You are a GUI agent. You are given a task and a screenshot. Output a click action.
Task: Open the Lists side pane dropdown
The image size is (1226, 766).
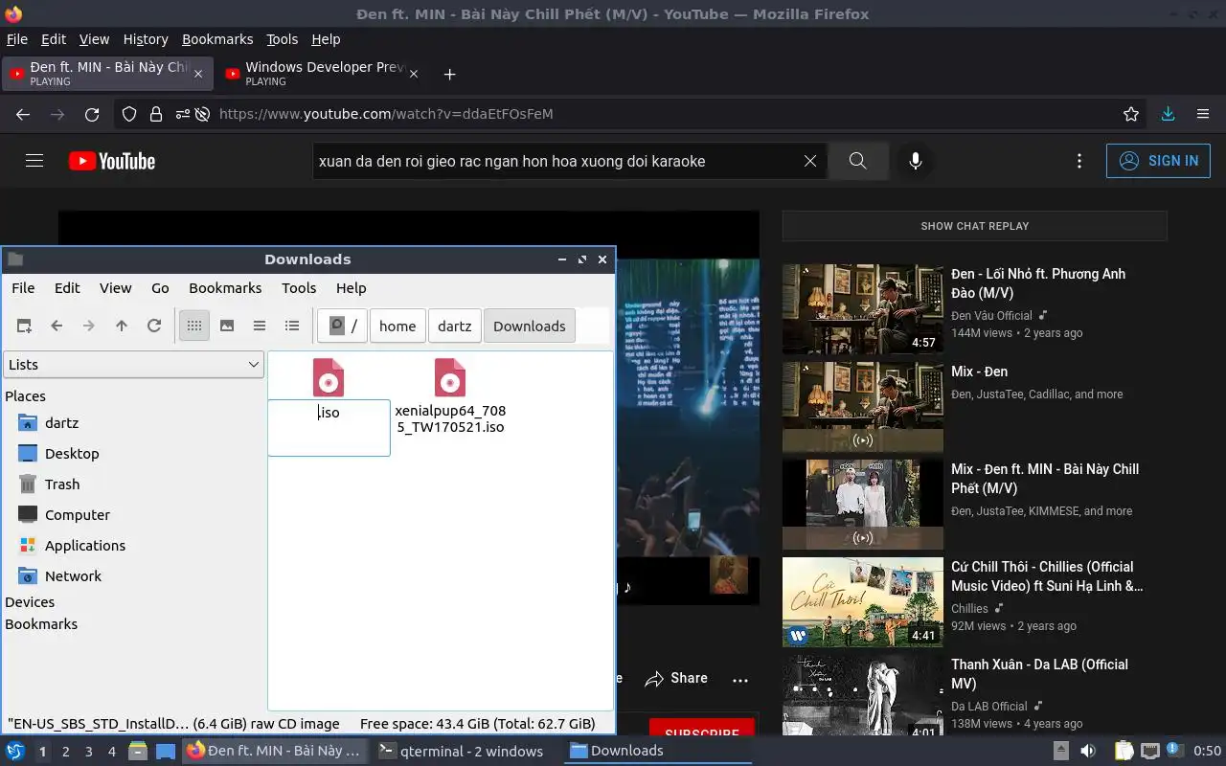pos(133,365)
